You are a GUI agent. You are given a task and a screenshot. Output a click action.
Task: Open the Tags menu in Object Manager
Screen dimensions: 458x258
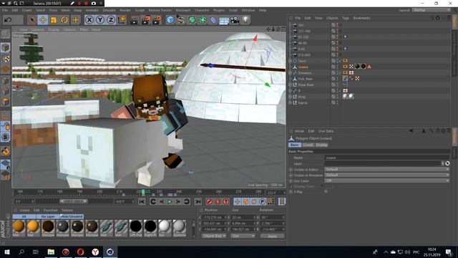click(x=346, y=18)
